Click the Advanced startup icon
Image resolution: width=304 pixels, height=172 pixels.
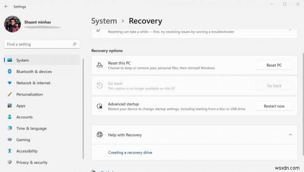(x=99, y=106)
